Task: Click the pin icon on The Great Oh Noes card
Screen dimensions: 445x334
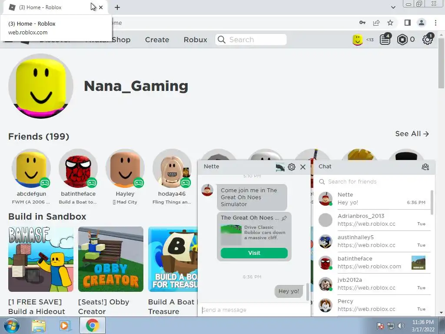Action: click(284, 218)
